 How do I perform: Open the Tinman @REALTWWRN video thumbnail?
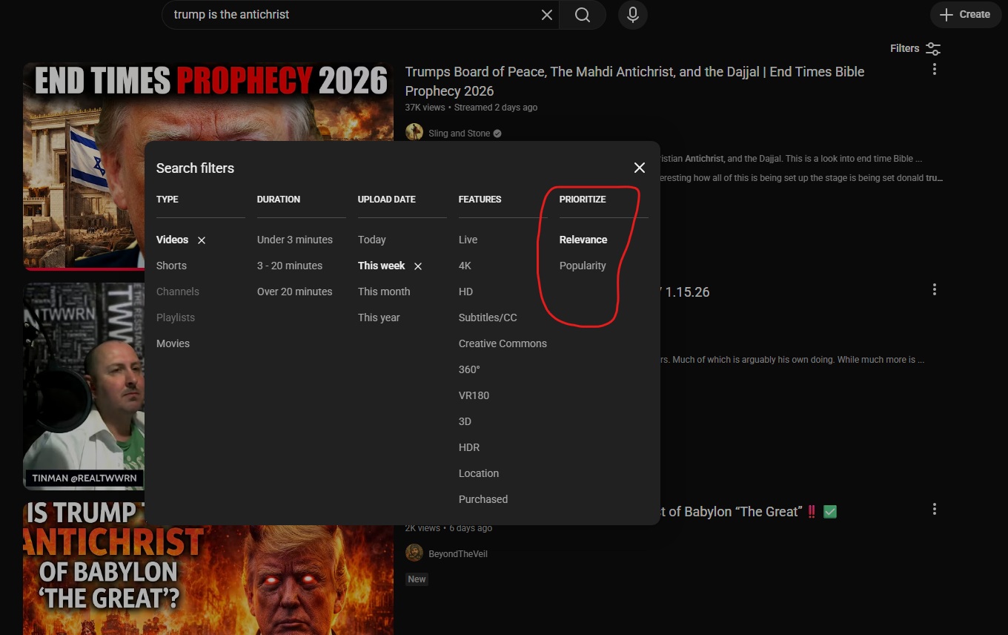[x=84, y=386]
